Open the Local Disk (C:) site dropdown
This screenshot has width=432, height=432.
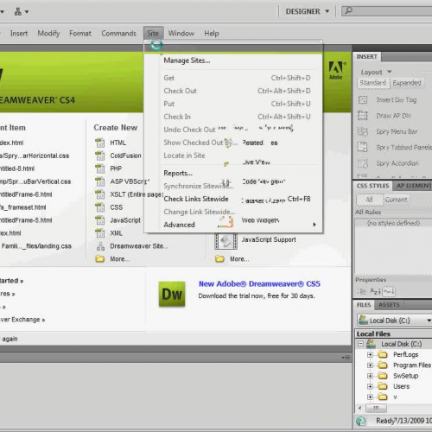[394, 321]
